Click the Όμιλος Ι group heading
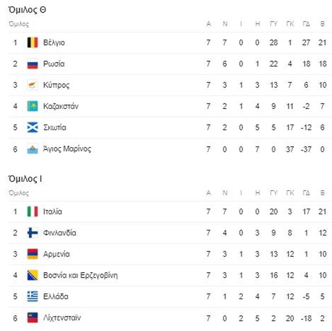Screen dimensions: 332x331 pyautogui.click(x=25, y=179)
